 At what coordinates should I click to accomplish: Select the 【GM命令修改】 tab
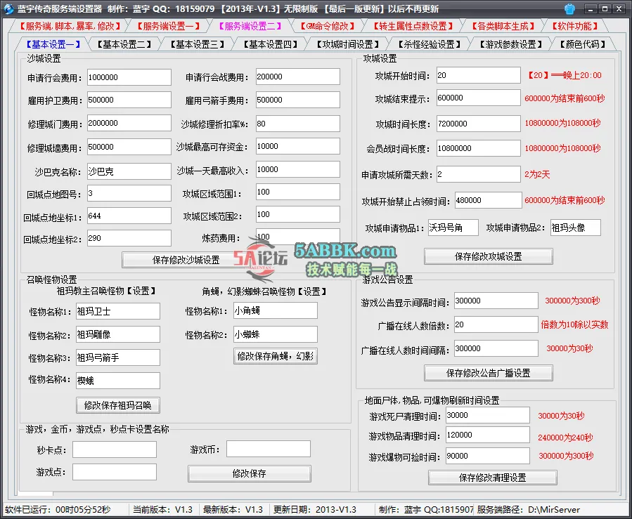[326, 25]
